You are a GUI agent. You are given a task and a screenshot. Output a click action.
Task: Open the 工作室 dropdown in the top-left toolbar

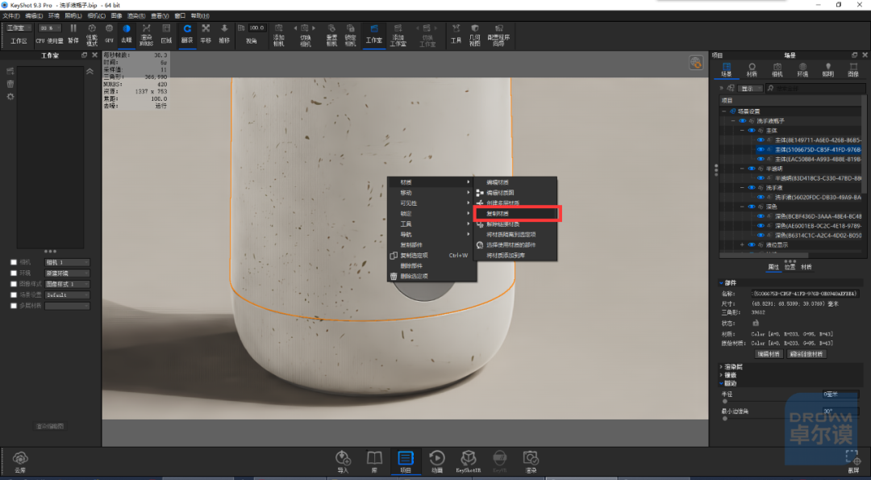tap(19, 27)
